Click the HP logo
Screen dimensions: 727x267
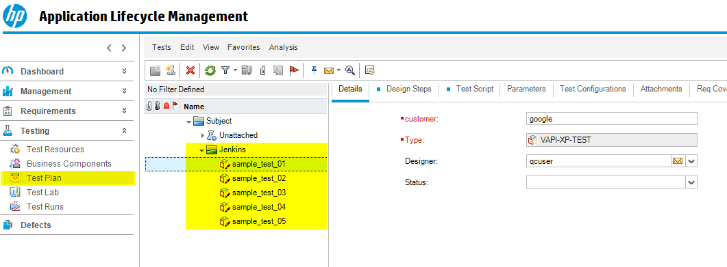coord(15,16)
